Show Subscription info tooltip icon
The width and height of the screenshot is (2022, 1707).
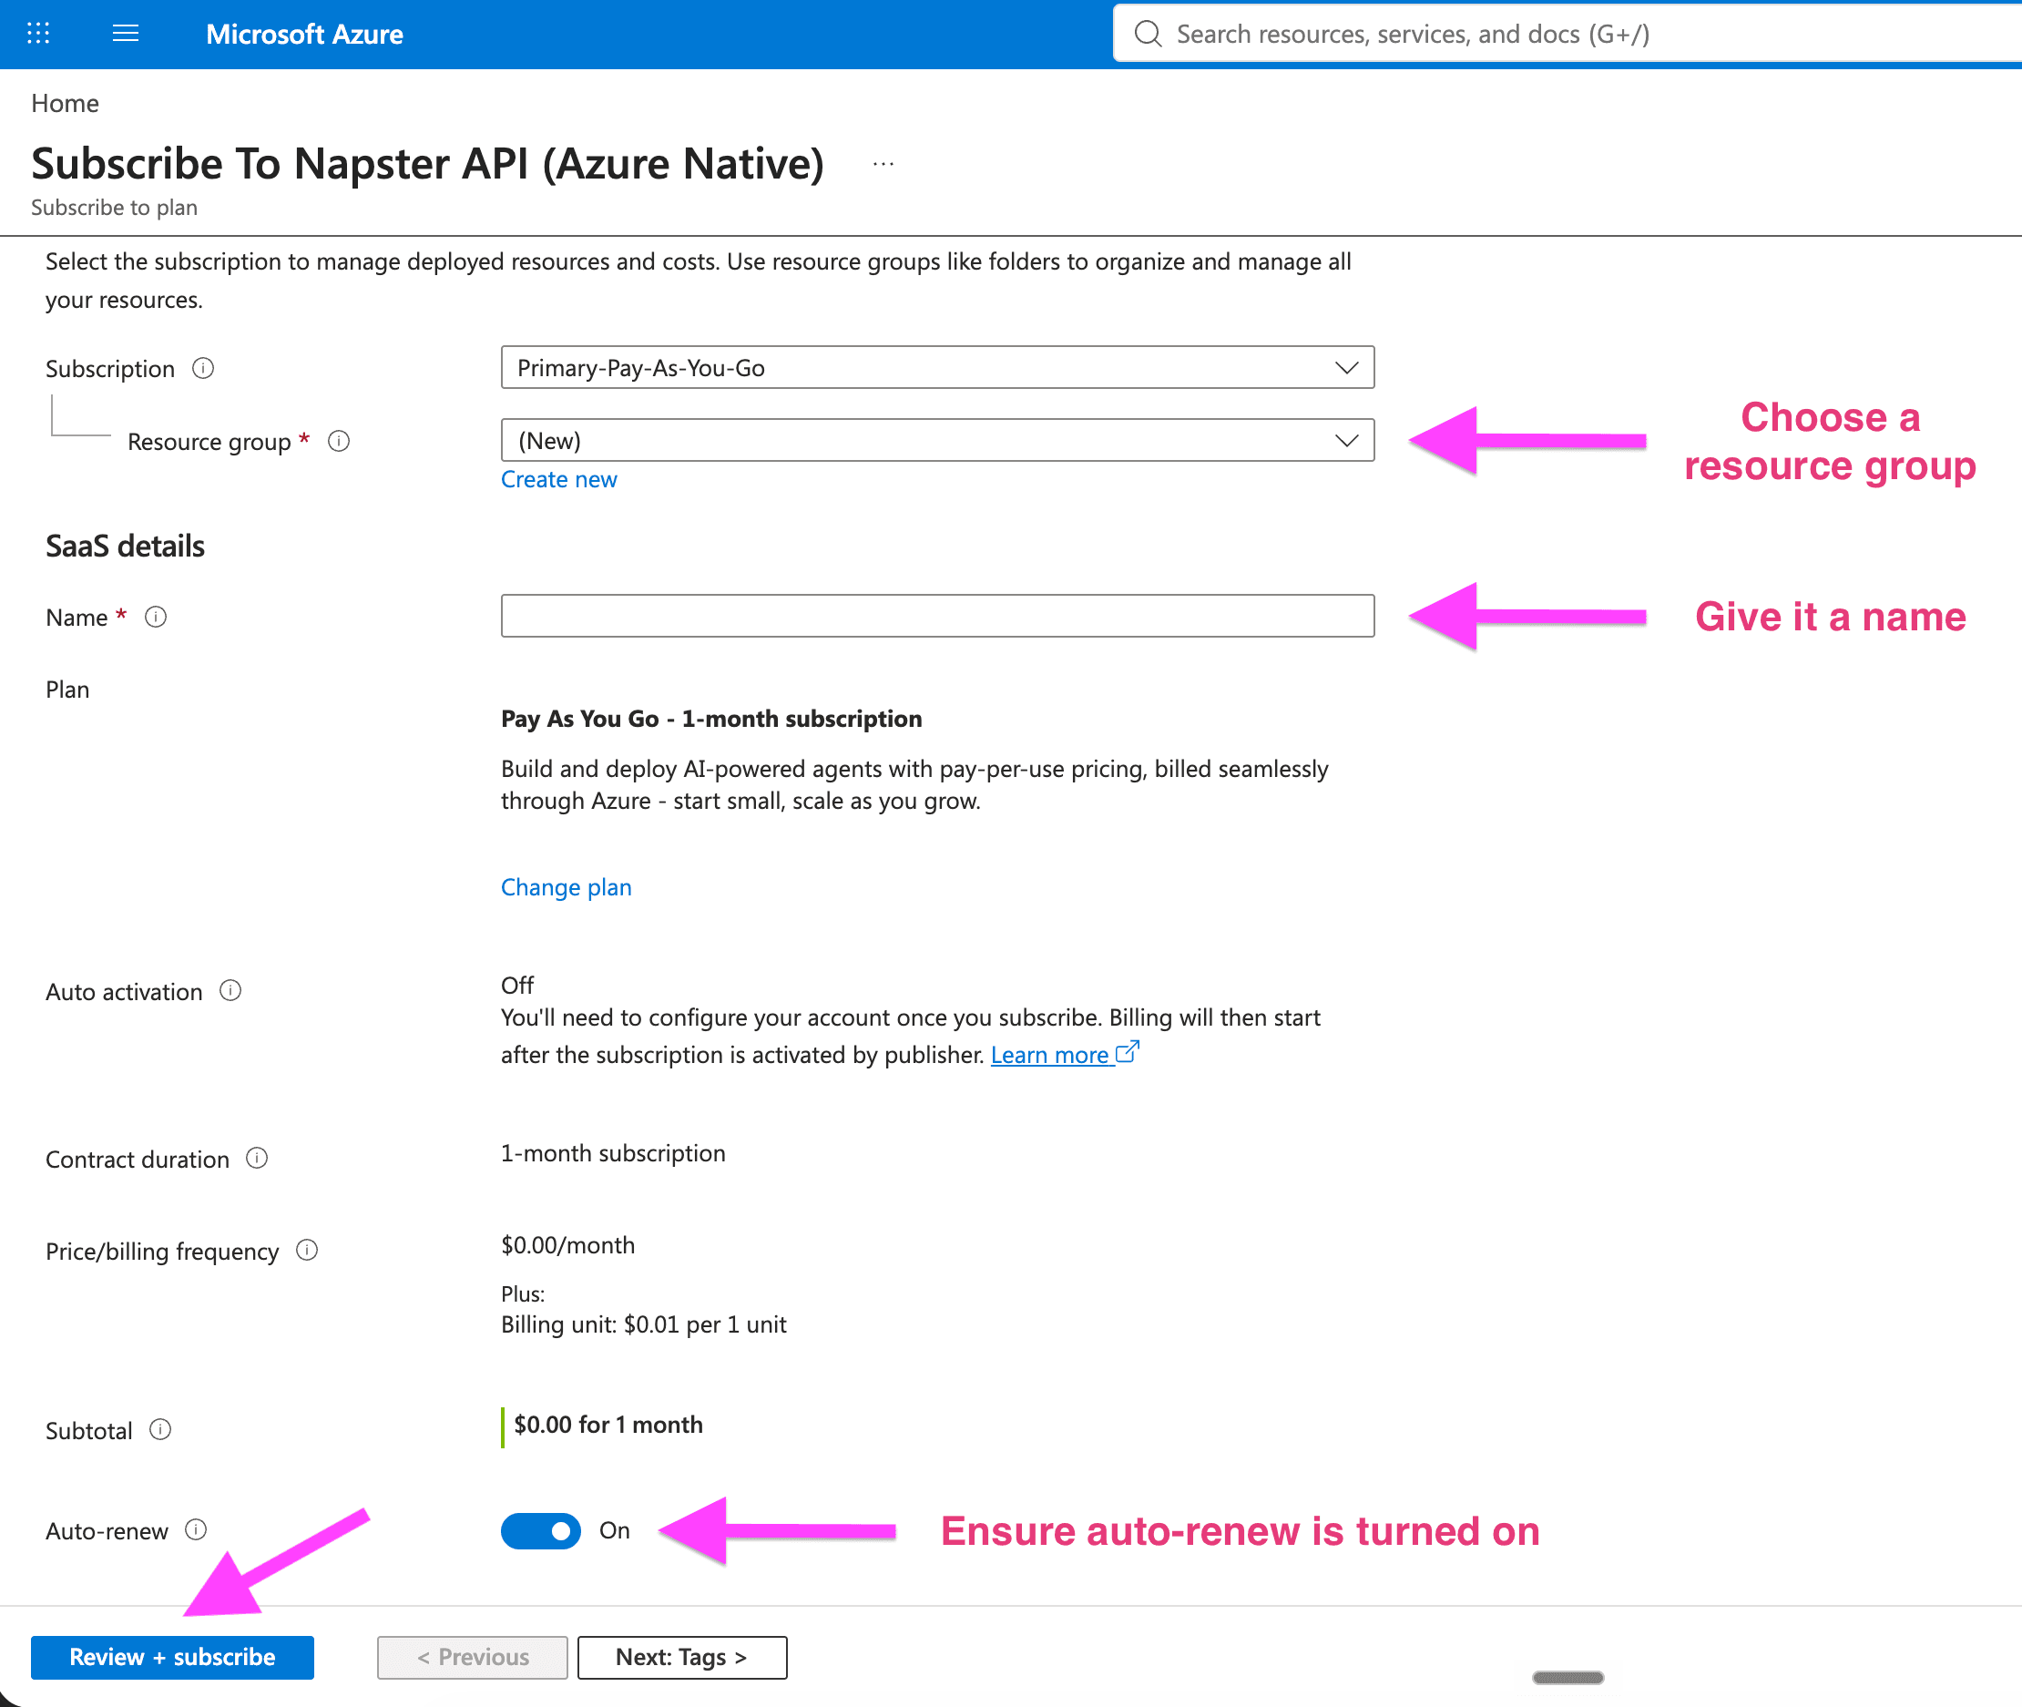coord(203,368)
